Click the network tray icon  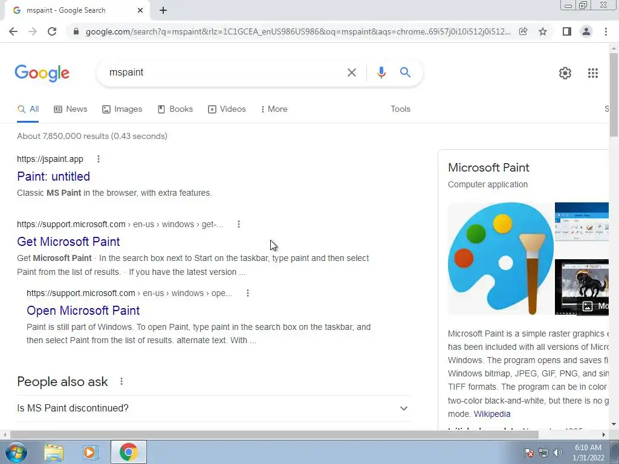coord(543,453)
